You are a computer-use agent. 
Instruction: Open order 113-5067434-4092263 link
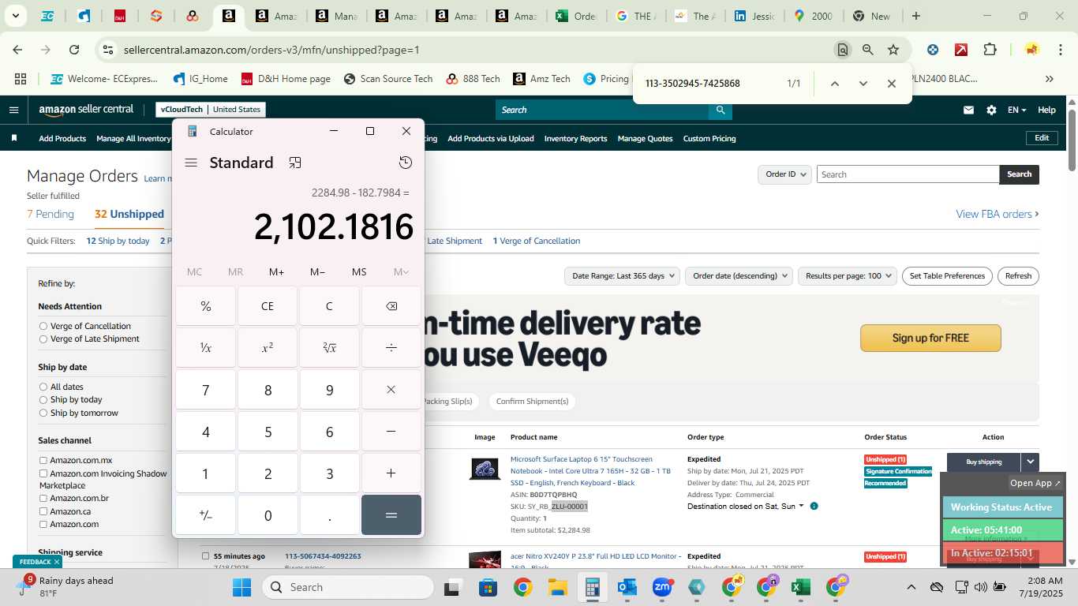323,556
